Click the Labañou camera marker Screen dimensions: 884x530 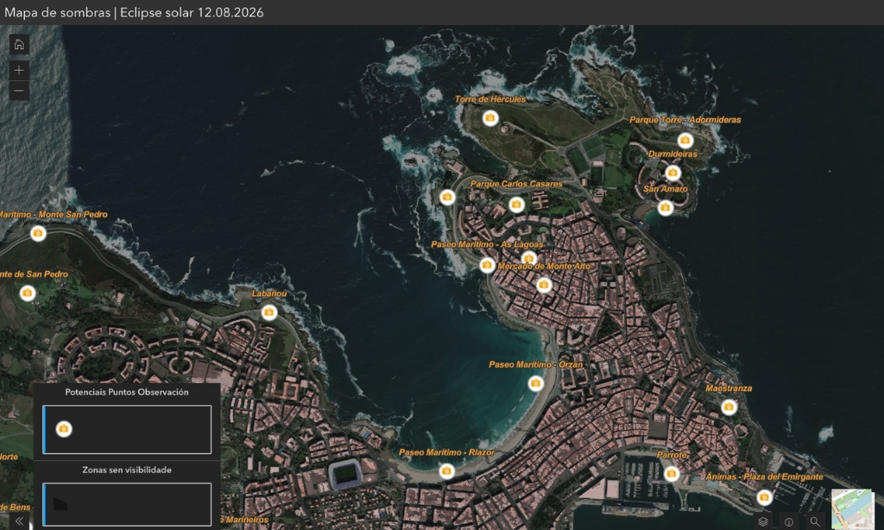268,312
